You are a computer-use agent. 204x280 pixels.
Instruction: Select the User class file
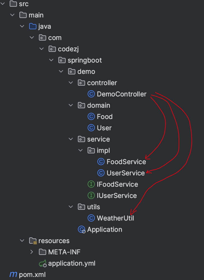coord(104,128)
